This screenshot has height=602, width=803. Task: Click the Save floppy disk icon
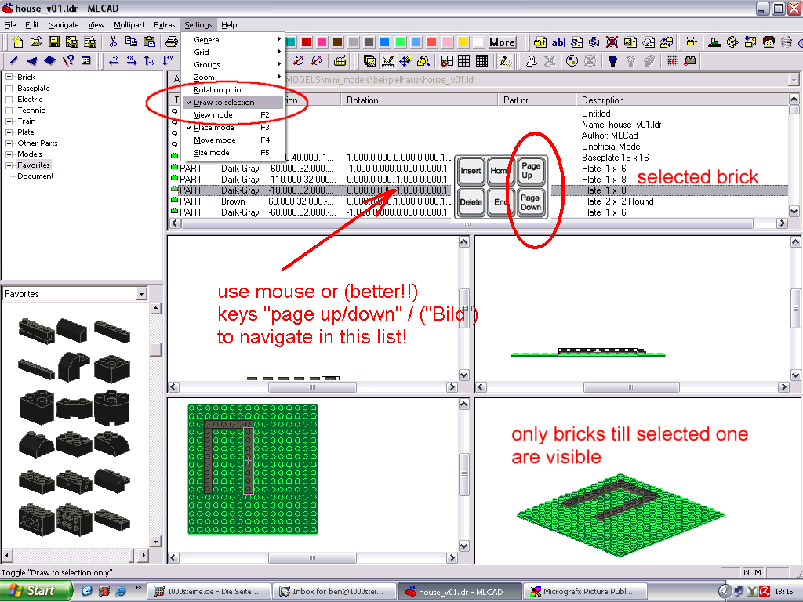click(x=54, y=42)
